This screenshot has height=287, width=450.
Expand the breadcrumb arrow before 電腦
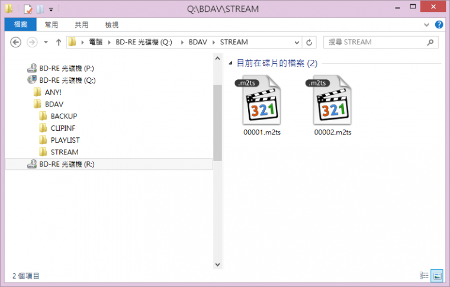coord(82,43)
